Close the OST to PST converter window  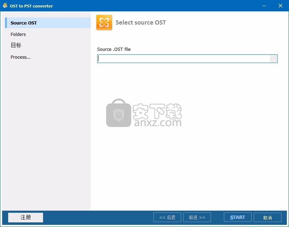point(280,6)
